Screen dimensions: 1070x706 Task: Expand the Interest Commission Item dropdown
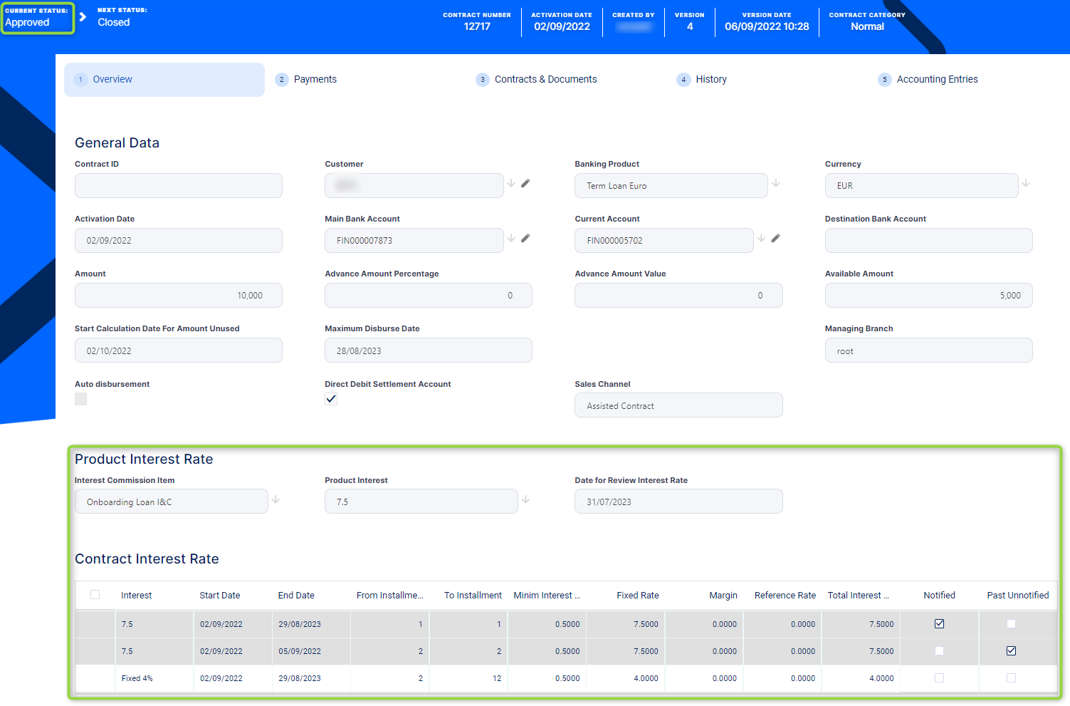click(276, 500)
